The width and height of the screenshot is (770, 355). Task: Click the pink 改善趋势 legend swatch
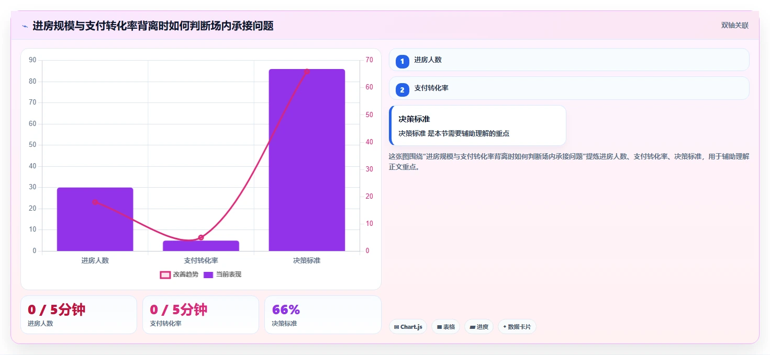tap(165, 274)
